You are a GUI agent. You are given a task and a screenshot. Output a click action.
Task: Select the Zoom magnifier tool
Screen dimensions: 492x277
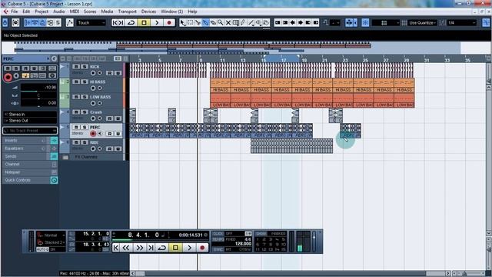(x=221, y=22)
